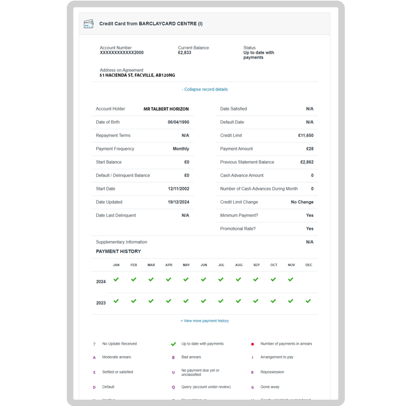Select the PAYMENT HISTORY heading
Screen dimensions: 406x406
118,251
